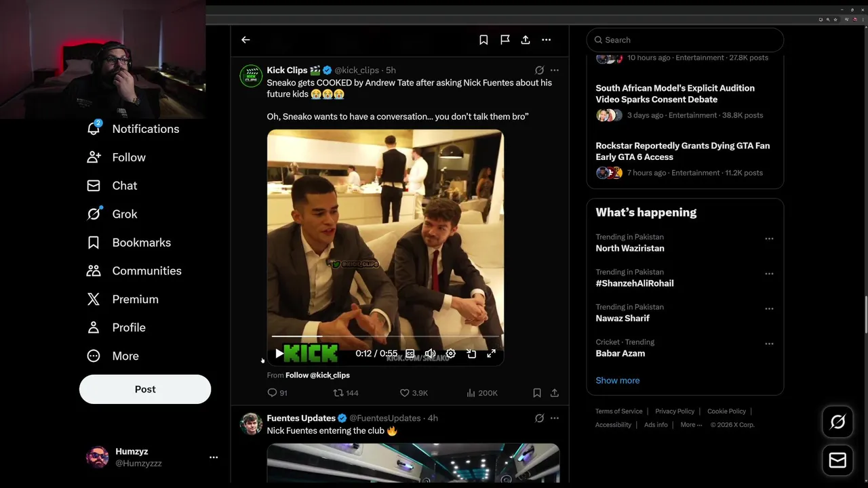Viewport: 868px width, 488px height.
Task: Click the Post button
Action: (145, 389)
